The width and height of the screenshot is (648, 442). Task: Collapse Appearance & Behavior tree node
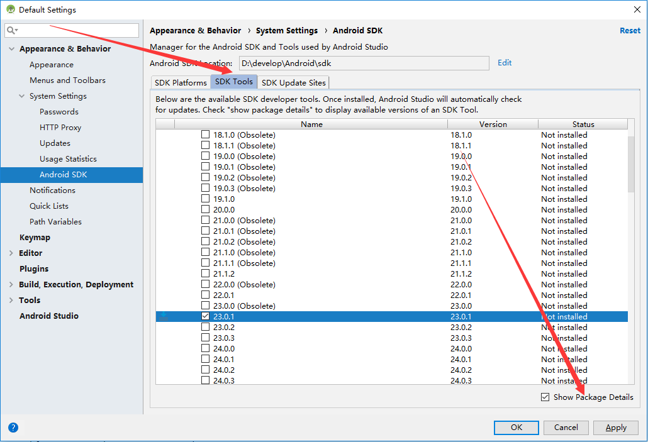coord(11,49)
